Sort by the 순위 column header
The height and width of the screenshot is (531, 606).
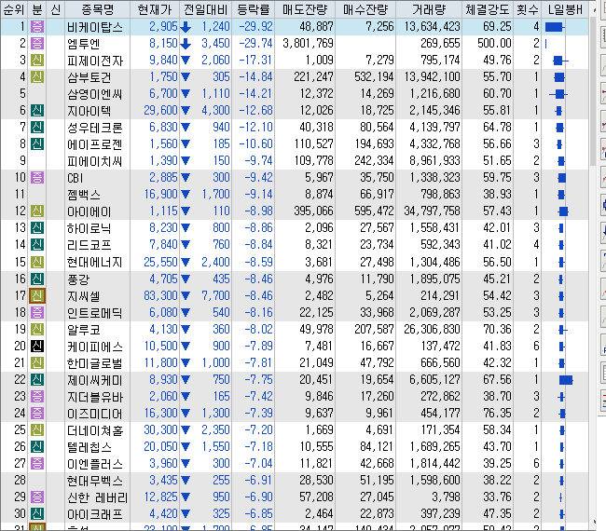[x=14, y=9]
